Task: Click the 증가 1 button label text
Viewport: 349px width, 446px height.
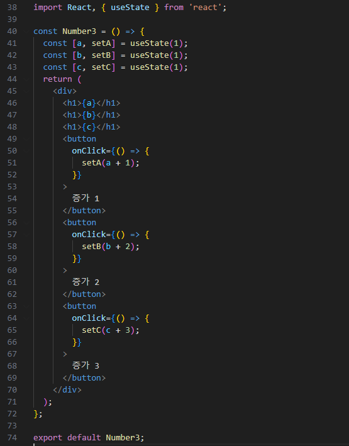Action: (x=86, y=198)
